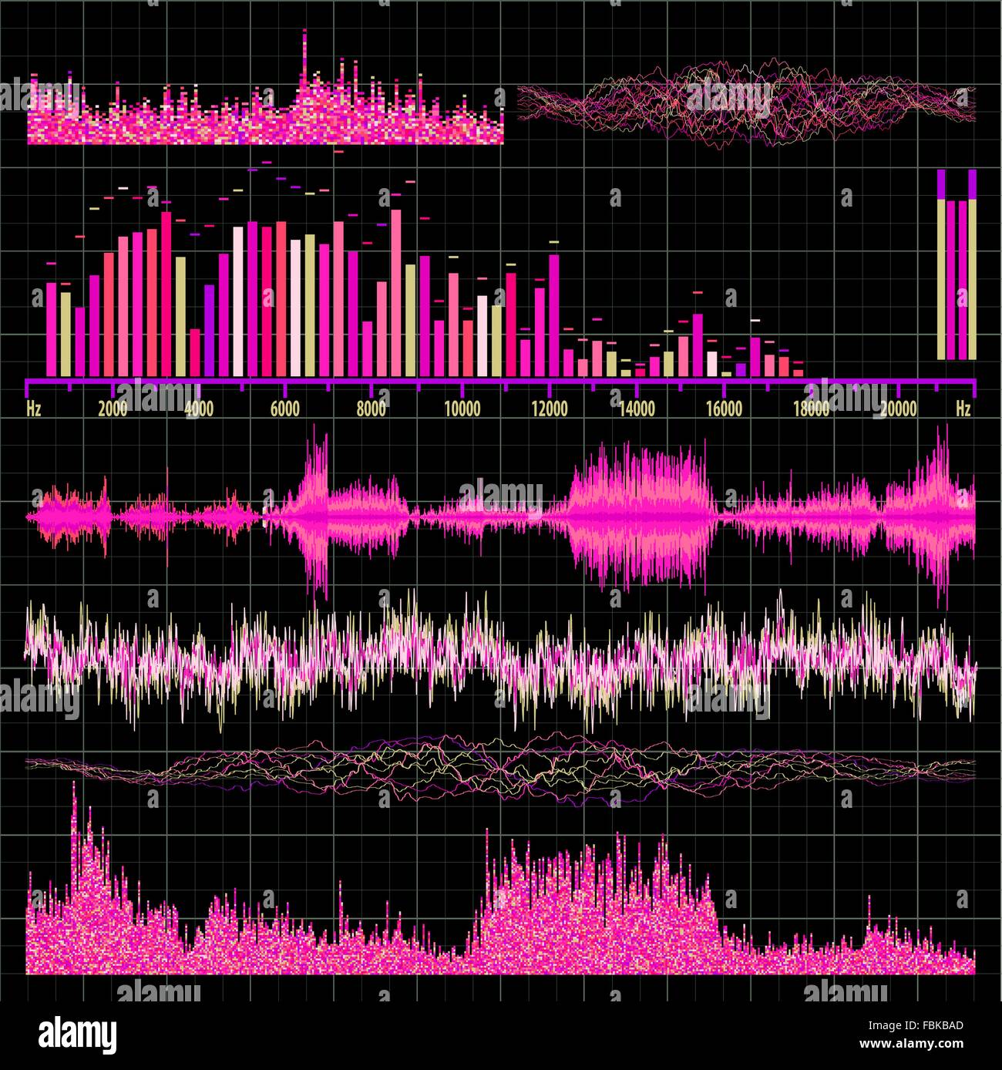Select the 16000 axis label
The width and height of the screenshot is (1002, 1070).
(x=725, y=408)
